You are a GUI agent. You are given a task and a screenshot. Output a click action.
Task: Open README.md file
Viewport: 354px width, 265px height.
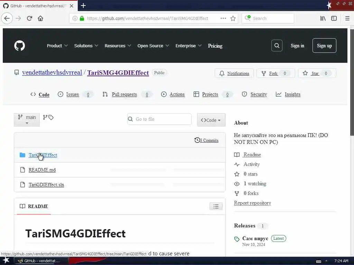[x=42, y=170]
